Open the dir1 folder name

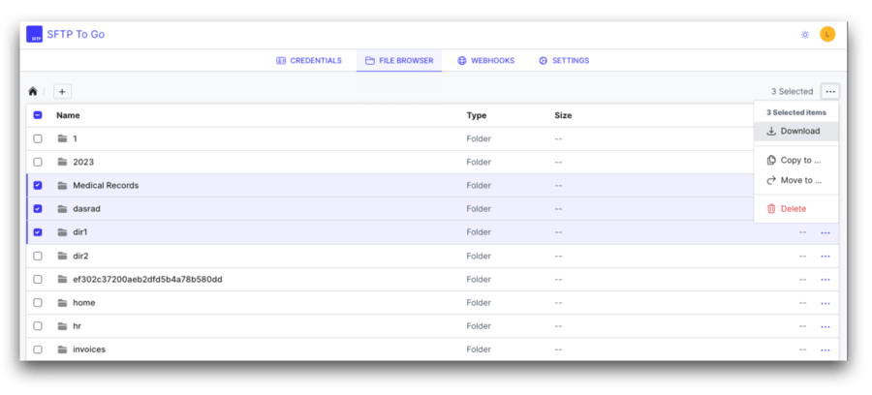(80, 232)
